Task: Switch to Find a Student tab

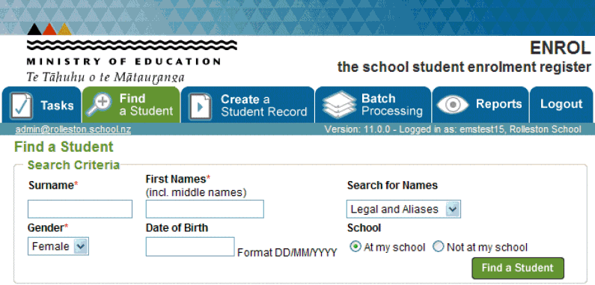Action: [131, 105]
